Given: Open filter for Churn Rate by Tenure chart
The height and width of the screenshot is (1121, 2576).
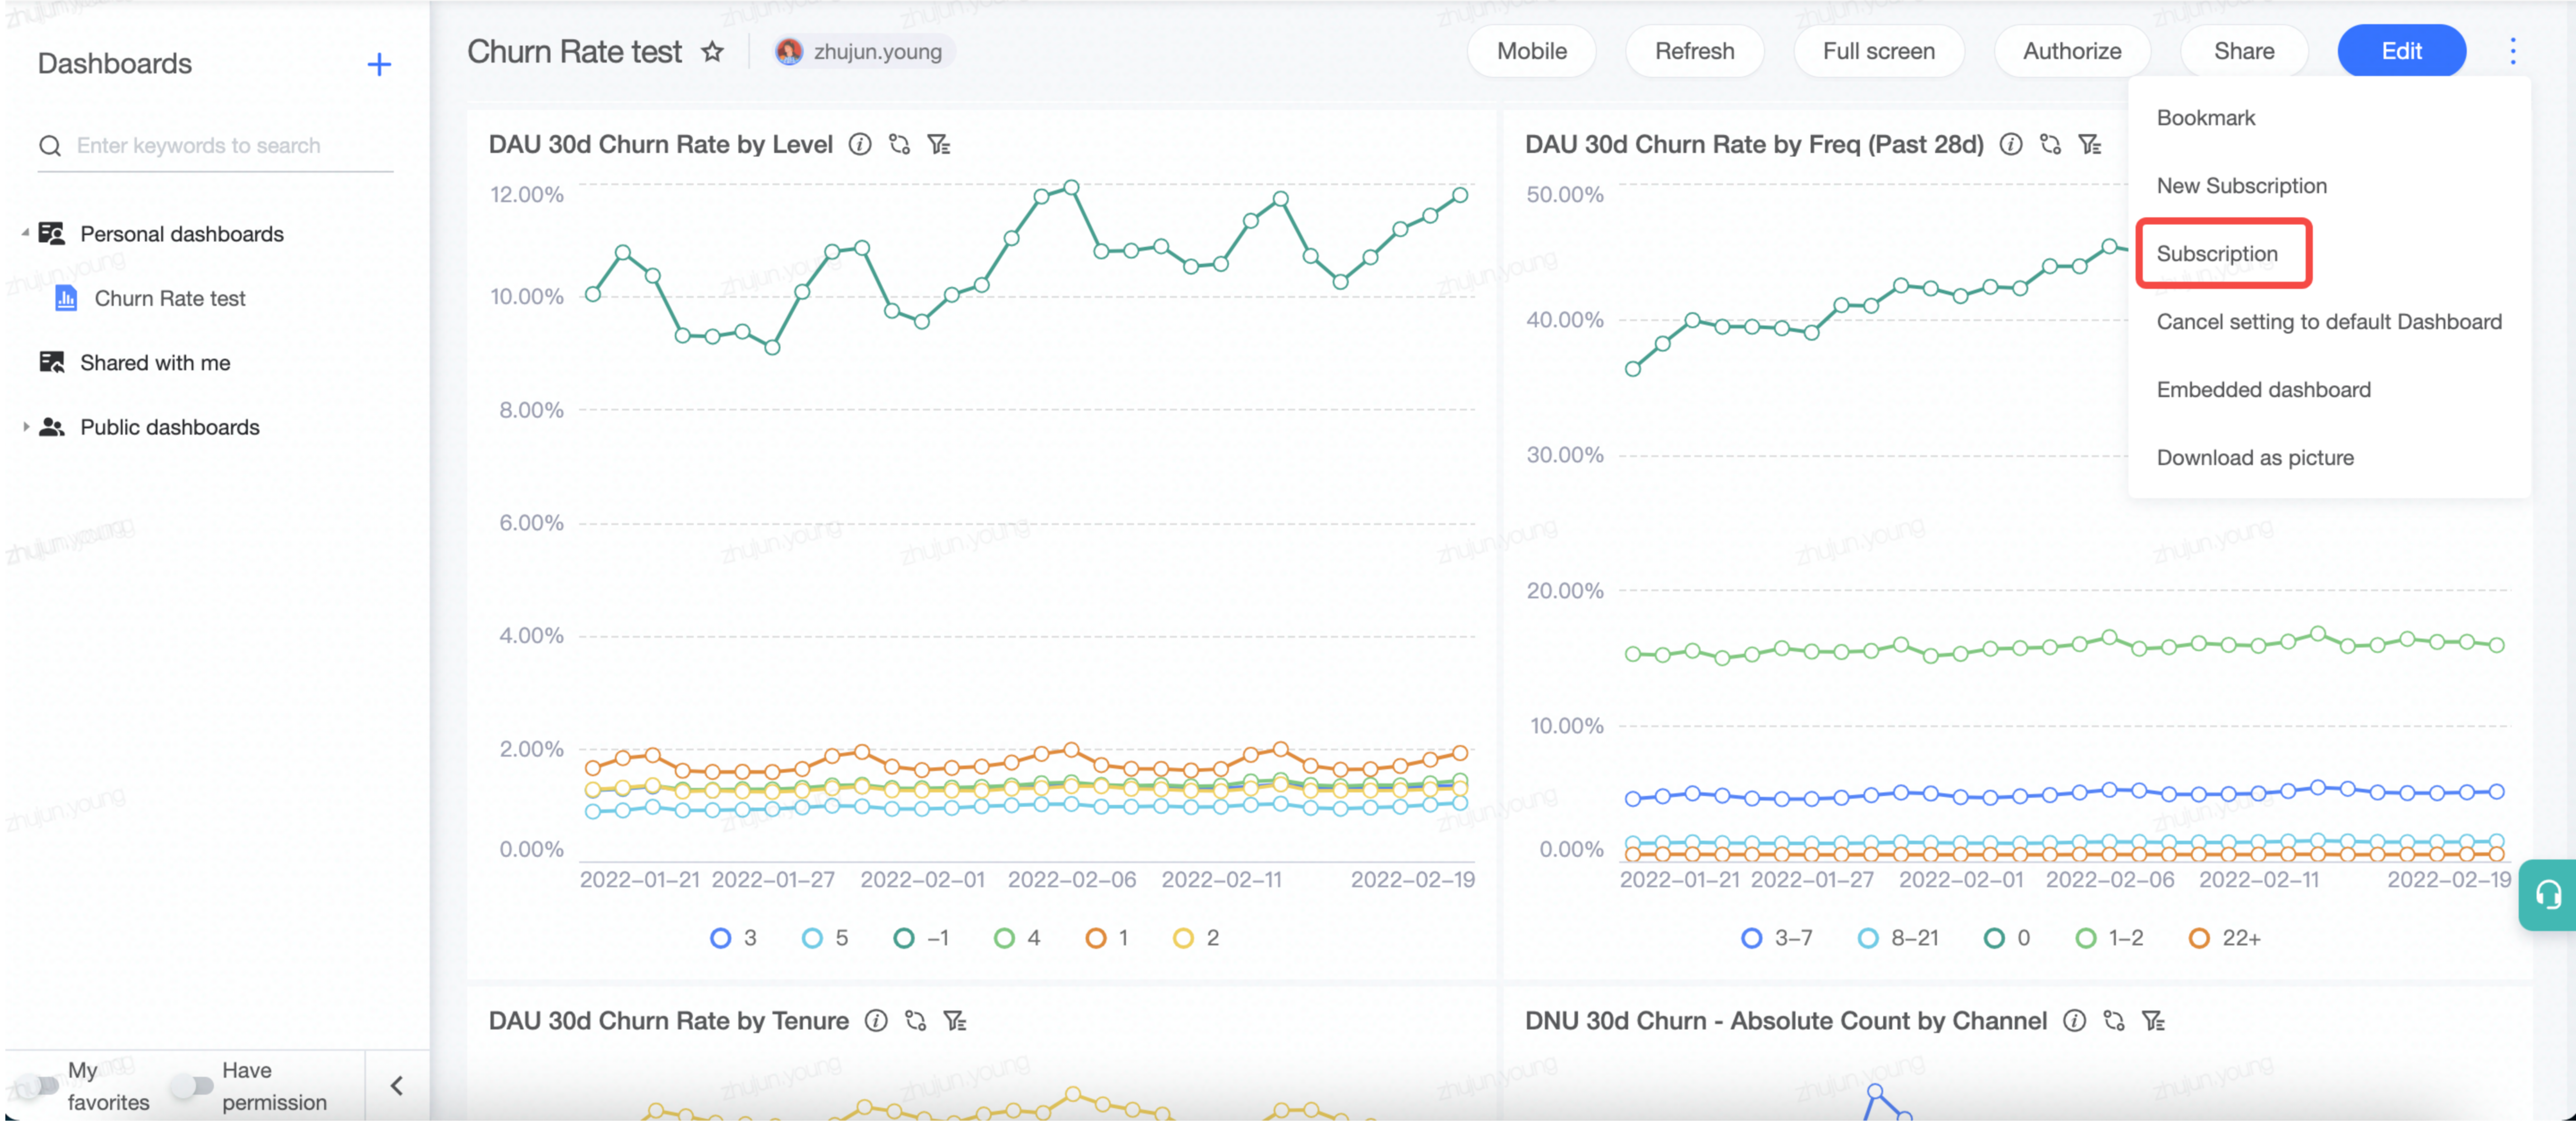Looking at the screenshot, I should (955, 1021).
